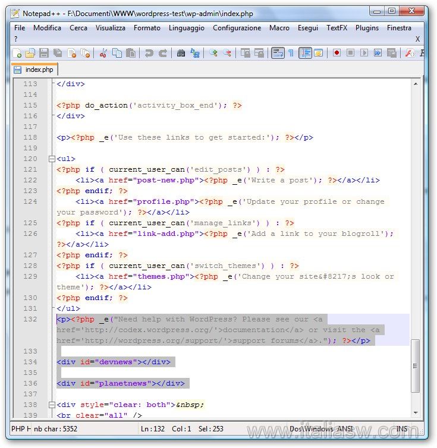This screenshot has height=448, width=437.
Task: Select the index.php document tab
Action: pyautogui.click(x=34, y=70)
